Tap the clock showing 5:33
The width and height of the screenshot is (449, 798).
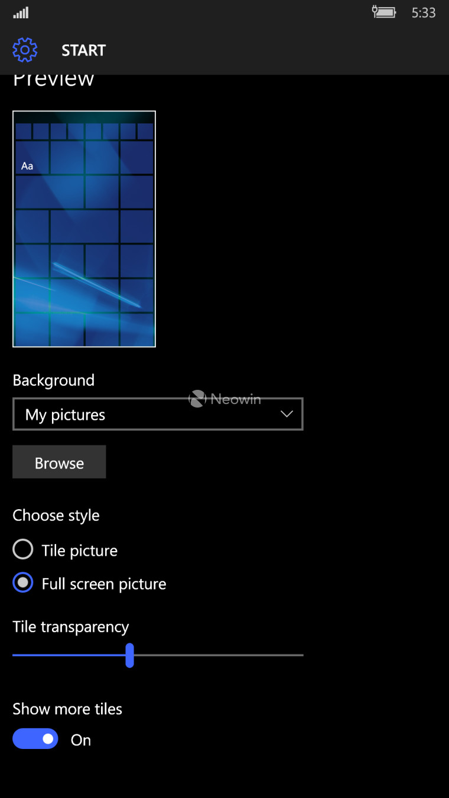click(423, 13)
